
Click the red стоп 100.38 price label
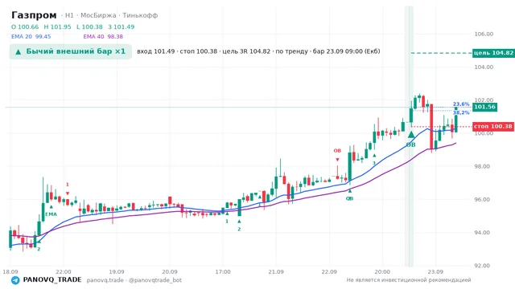(493, 127)
